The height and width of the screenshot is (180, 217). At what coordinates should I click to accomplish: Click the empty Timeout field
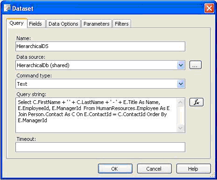(100, 147)
